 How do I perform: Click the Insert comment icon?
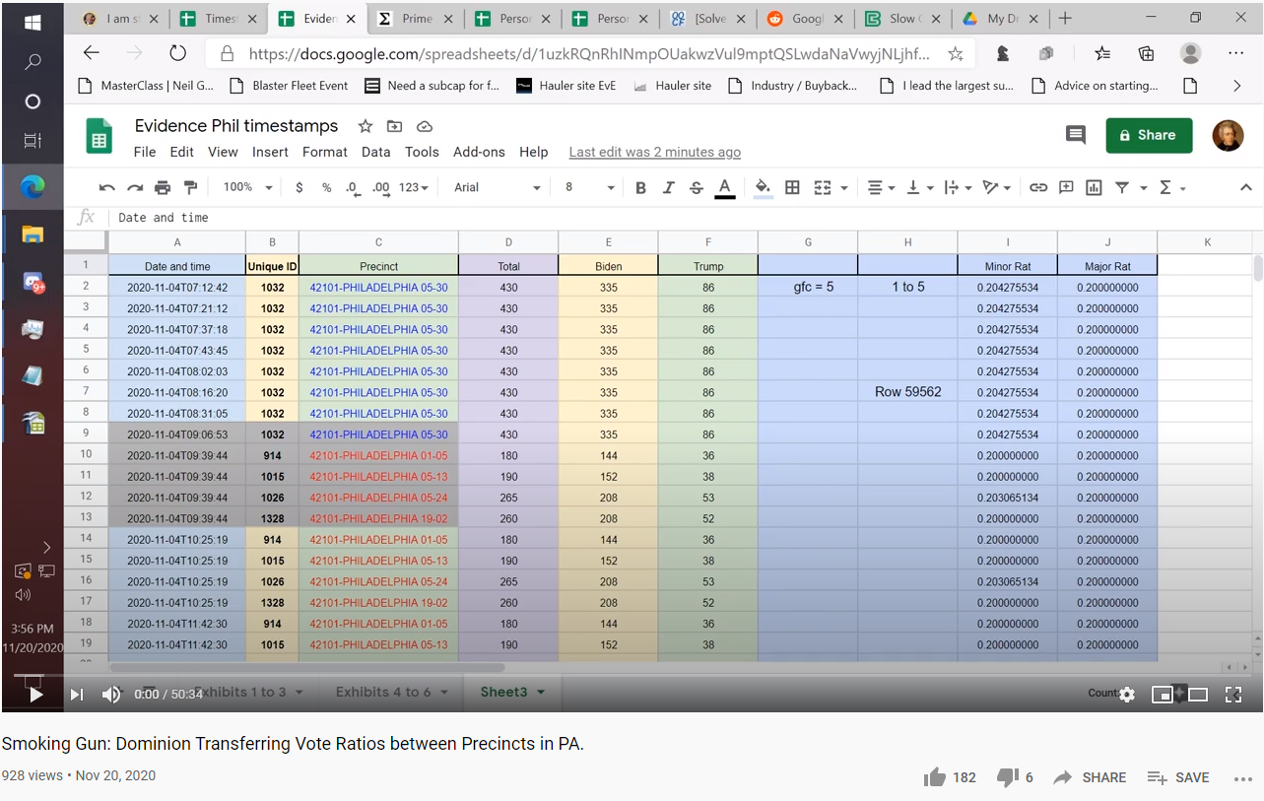coord(1066,187)
